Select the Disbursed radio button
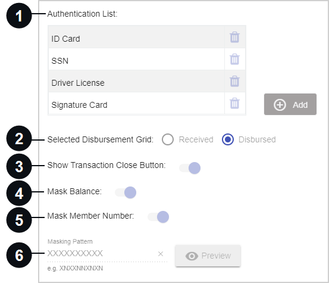This screenshot has height=283, width=329. [228, 139]
